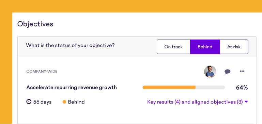Expand key results and aligned objectives arrow
This screenshot has height=124, width=262.
[246, 102]
